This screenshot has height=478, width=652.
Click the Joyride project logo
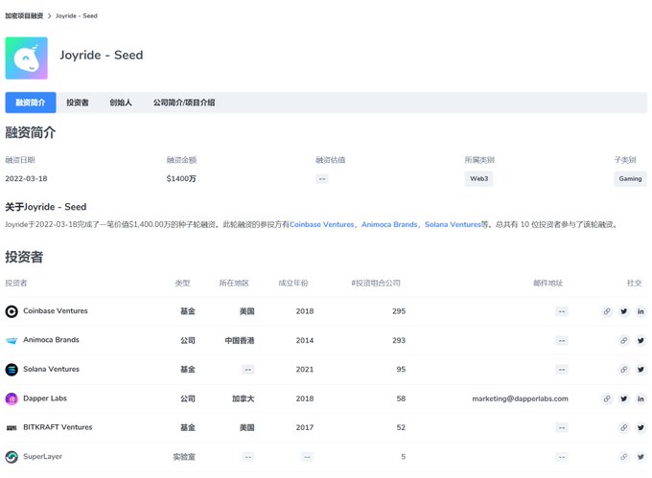26,58
